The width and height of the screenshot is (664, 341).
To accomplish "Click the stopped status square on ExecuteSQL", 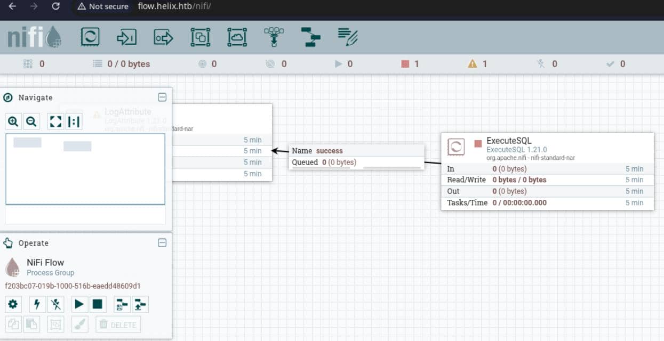I will click(478, 144).
